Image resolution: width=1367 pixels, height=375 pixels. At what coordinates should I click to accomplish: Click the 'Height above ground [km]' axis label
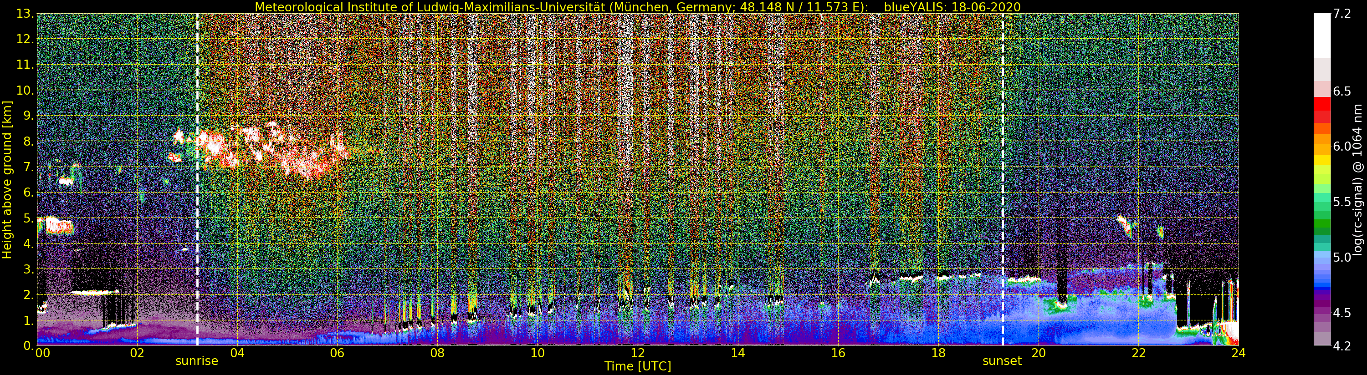tap(7, 180)
